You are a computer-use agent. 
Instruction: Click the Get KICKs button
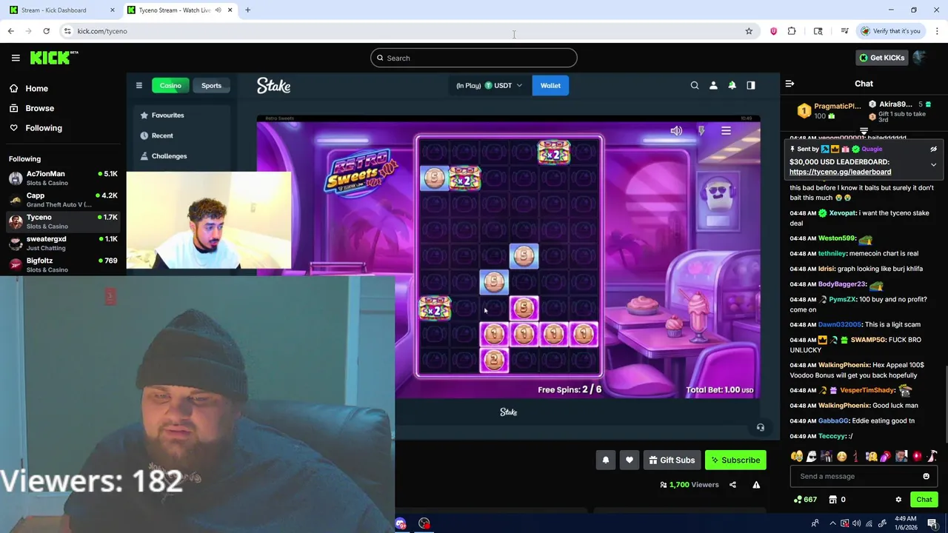pyautogui.click(x=881, y=58)
